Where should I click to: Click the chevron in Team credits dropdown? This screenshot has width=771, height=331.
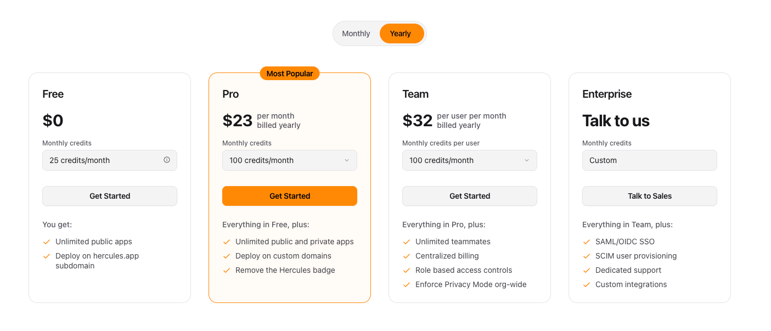[527, 160]
